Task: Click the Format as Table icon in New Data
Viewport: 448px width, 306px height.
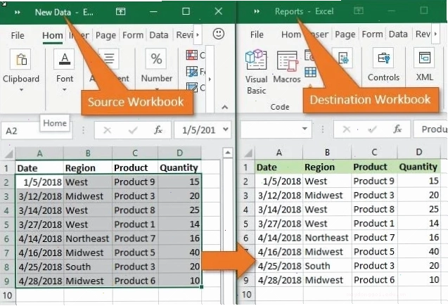Action: click(192, 71)
